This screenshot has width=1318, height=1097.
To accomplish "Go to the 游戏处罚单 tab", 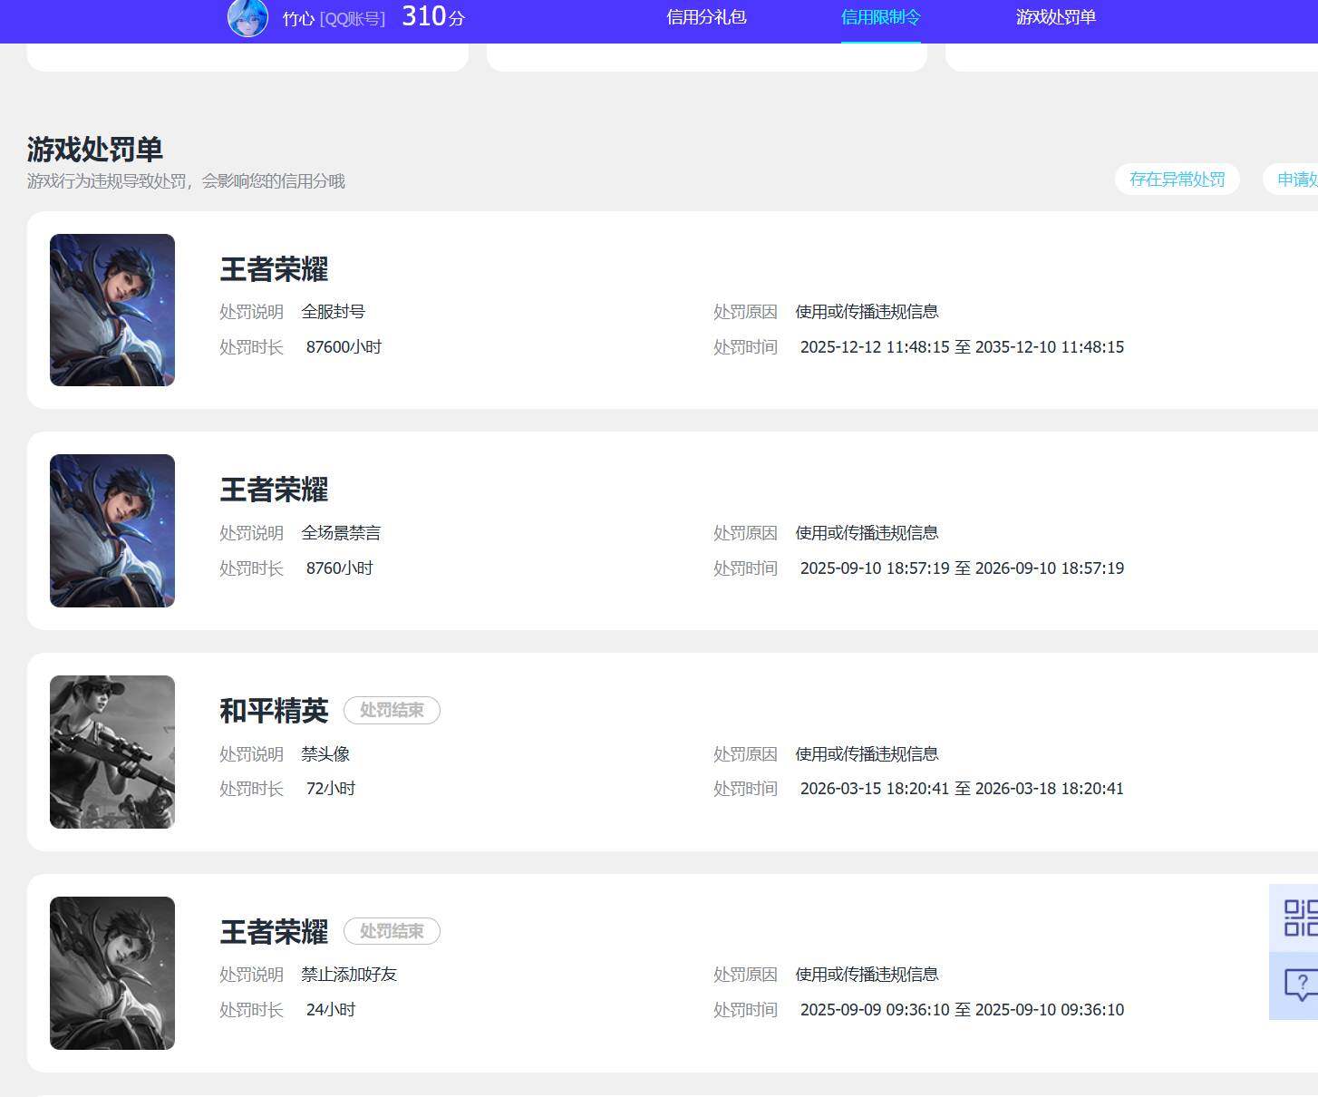I will [1055, 17].
